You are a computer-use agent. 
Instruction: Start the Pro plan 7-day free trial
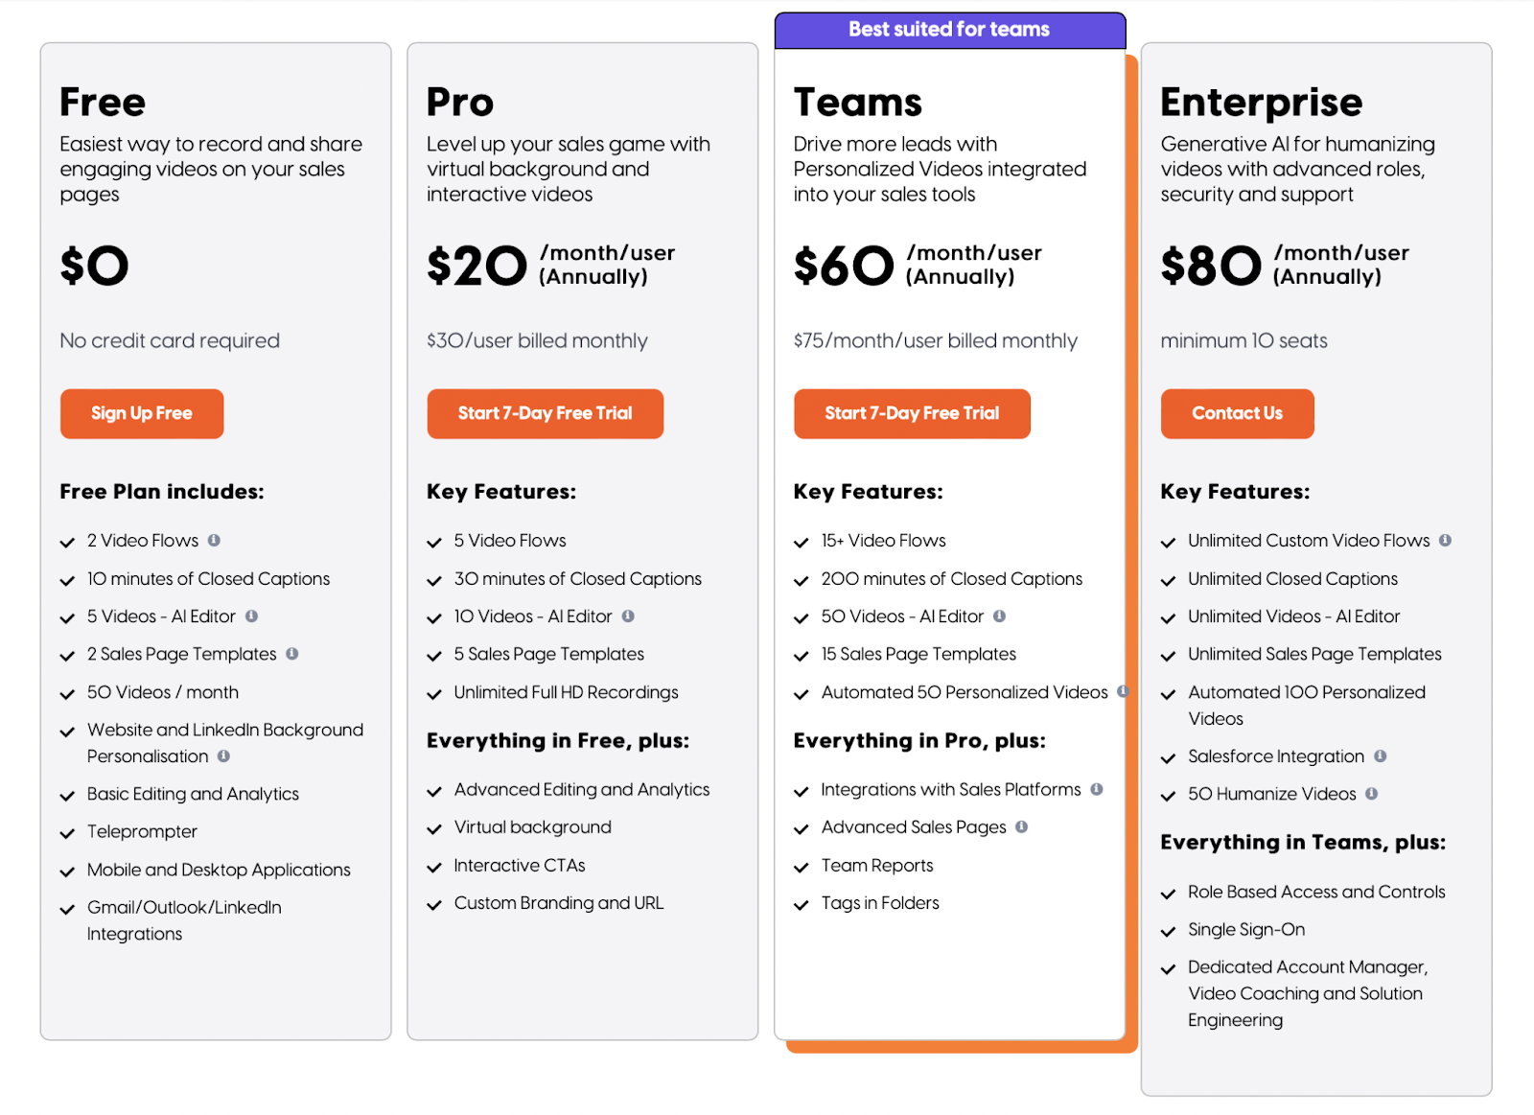(x=546, y=413)
